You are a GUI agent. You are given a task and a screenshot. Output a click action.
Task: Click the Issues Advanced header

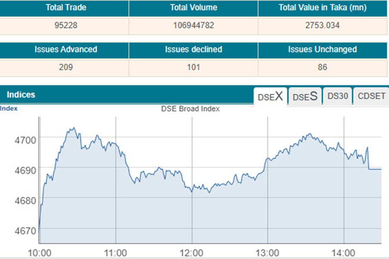[x=66, y=49]
